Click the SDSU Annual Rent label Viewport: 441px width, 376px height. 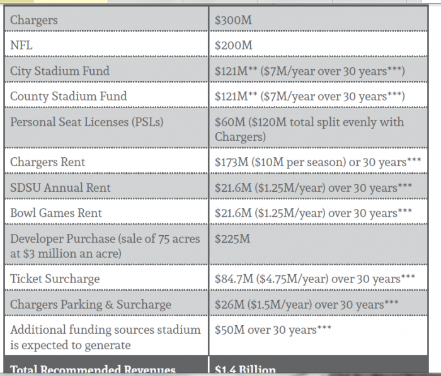tap(60, 187)
